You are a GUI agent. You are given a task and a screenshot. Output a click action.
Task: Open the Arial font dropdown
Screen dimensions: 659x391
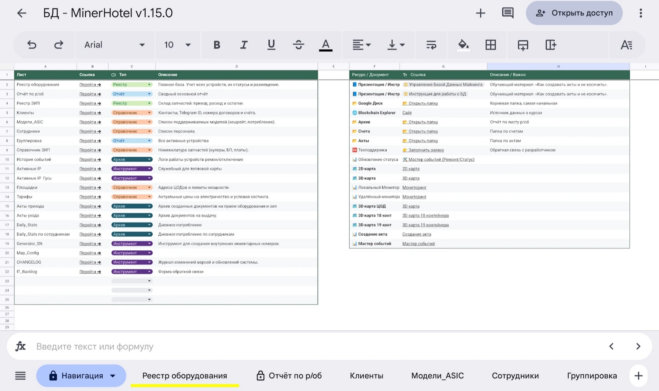[114, 45]
